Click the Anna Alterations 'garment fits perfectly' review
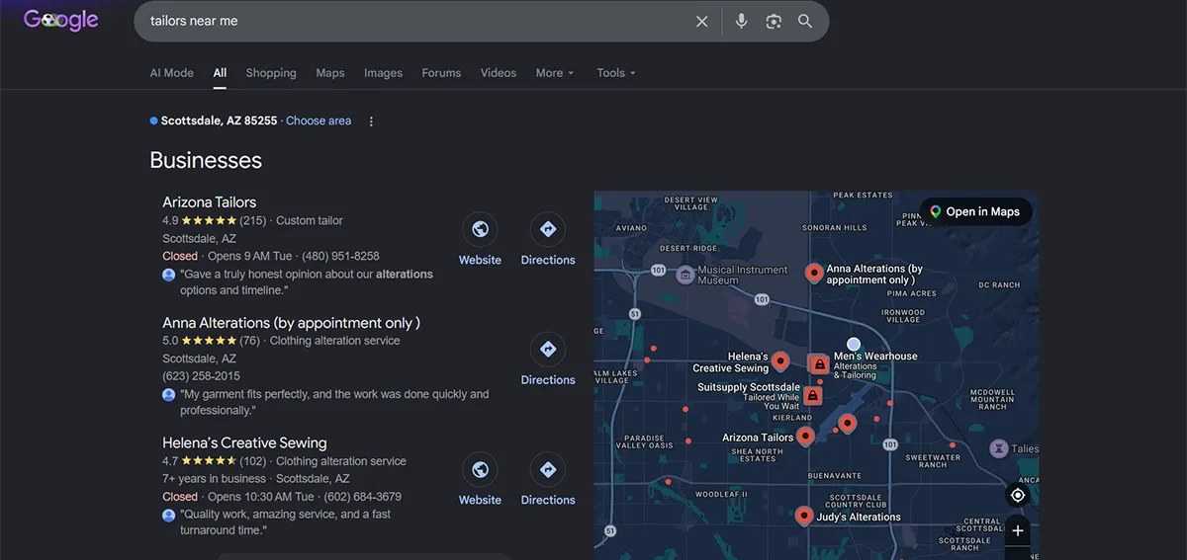The image size is (1187, 560). tap(334, 402)
